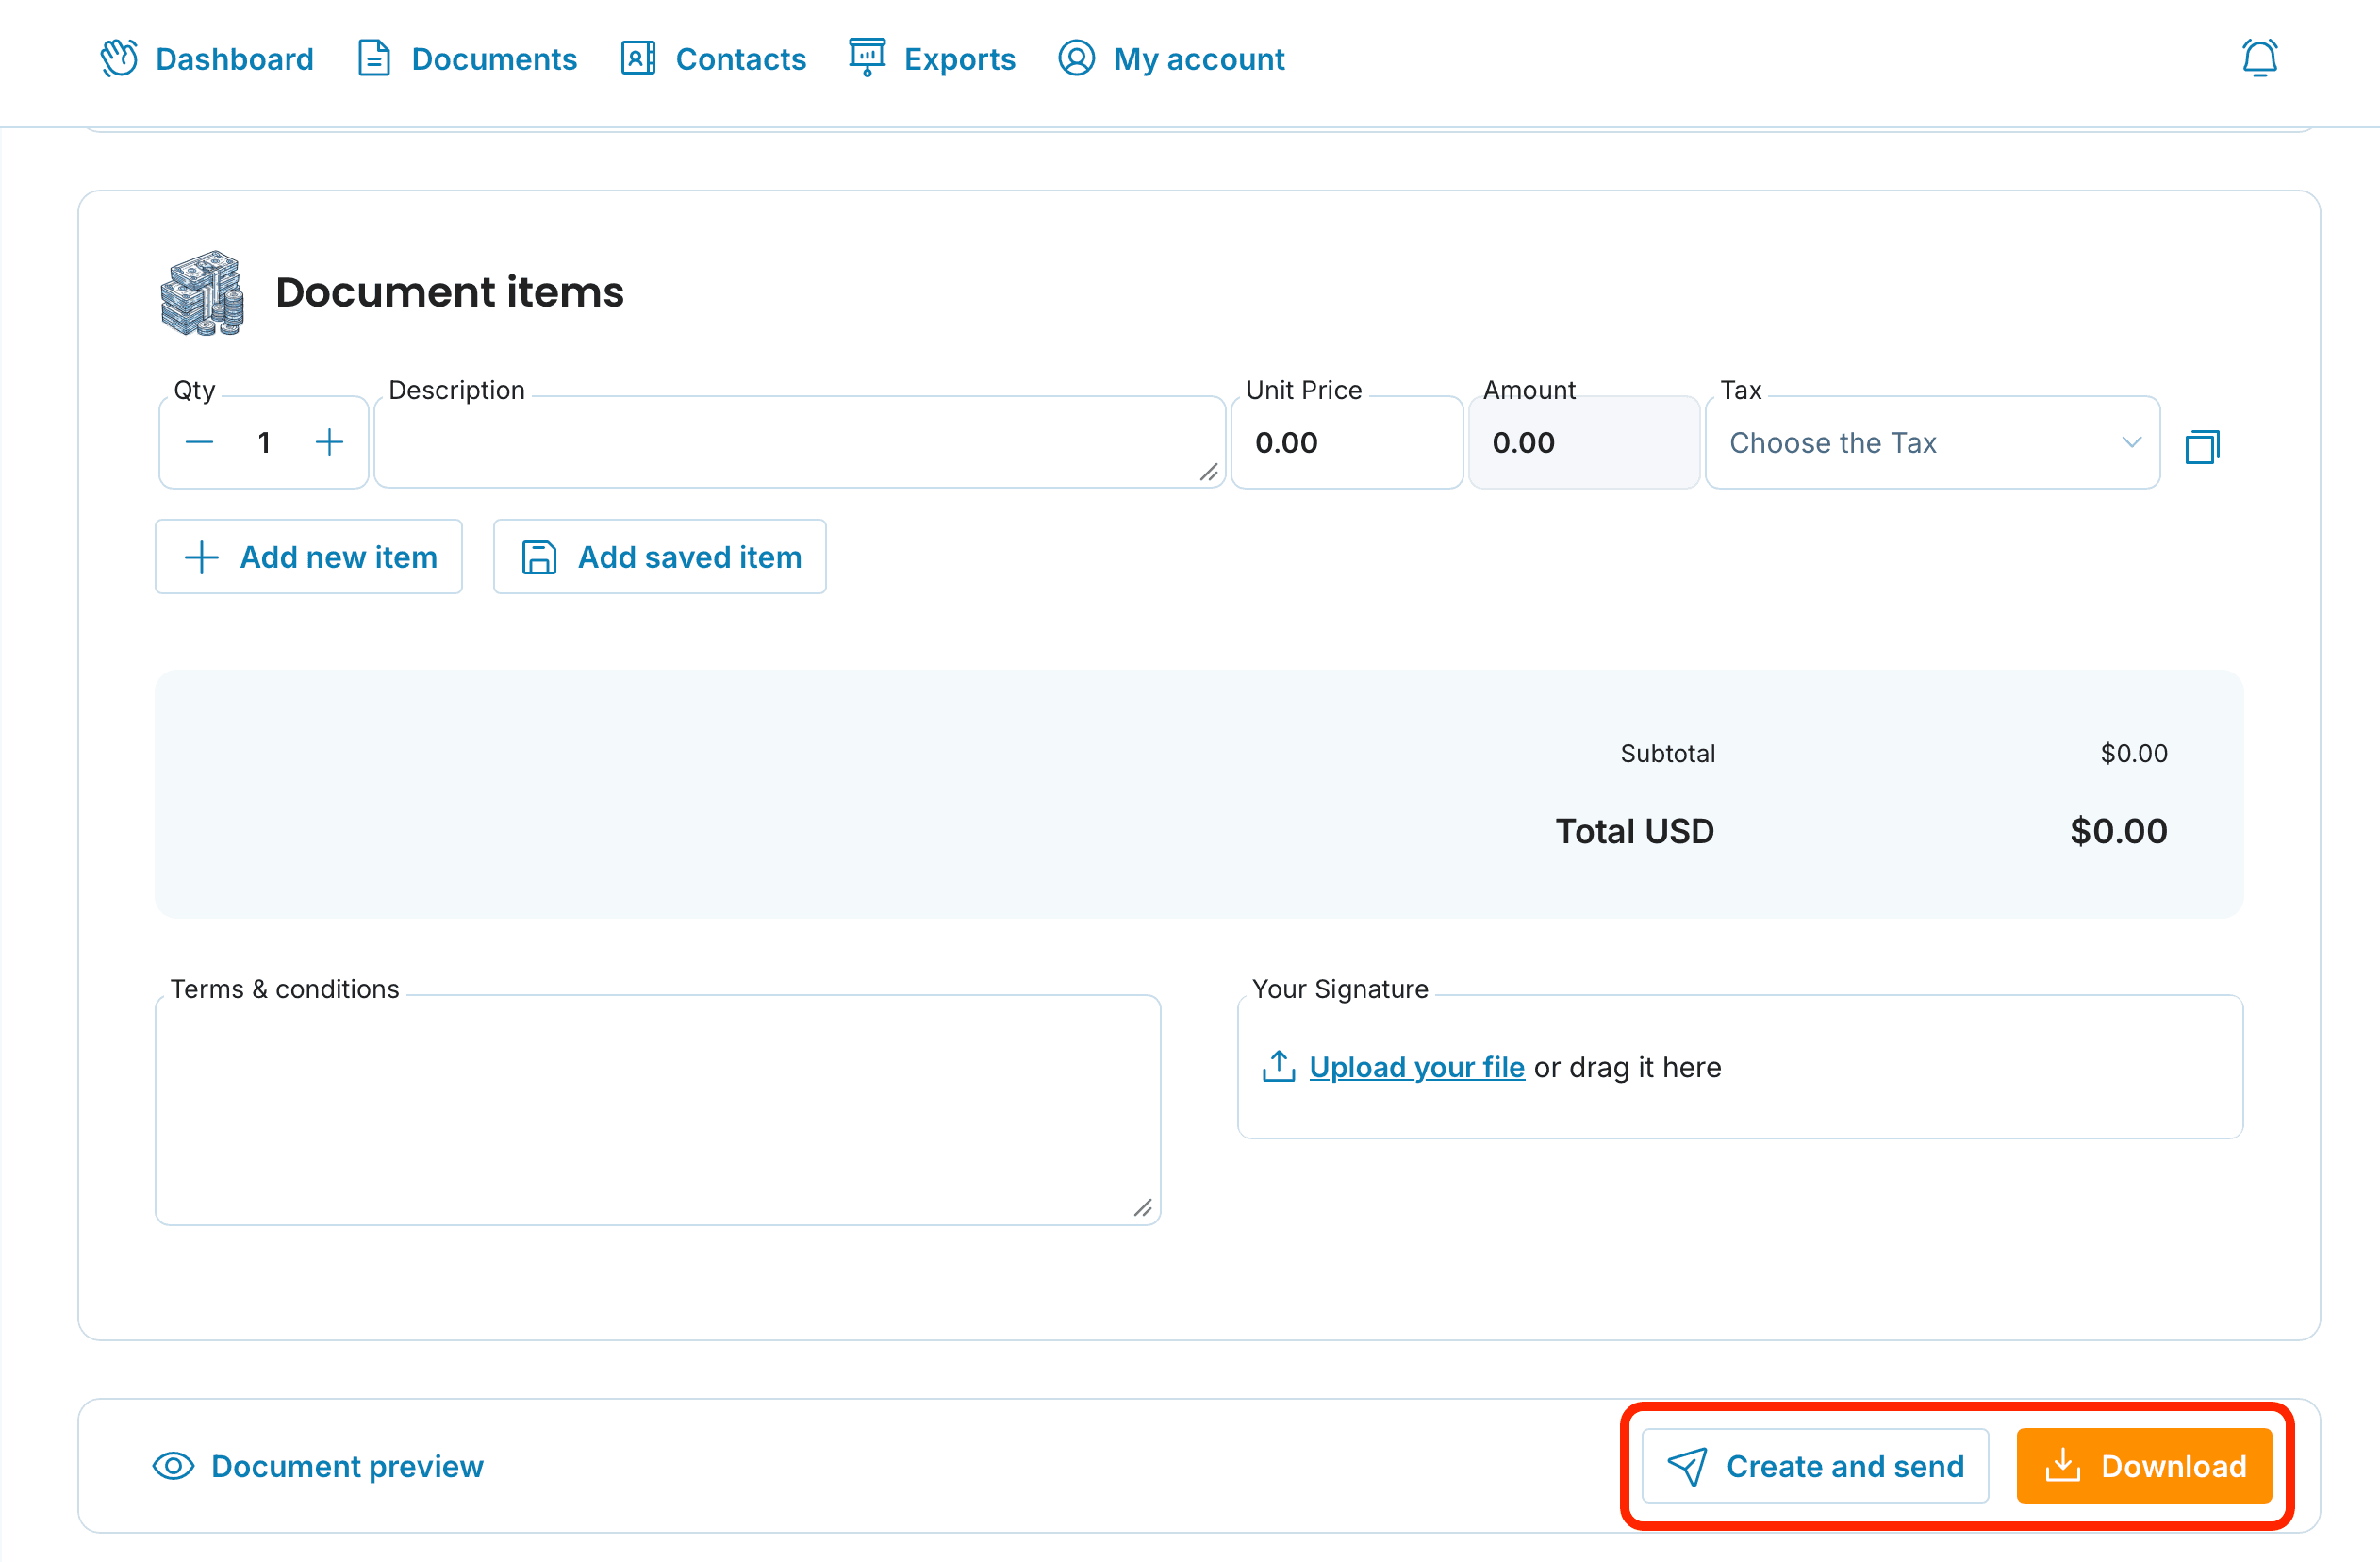The image size is (2380, 1562).
Task: Open the notifications bell icon
Action: 2259,58
